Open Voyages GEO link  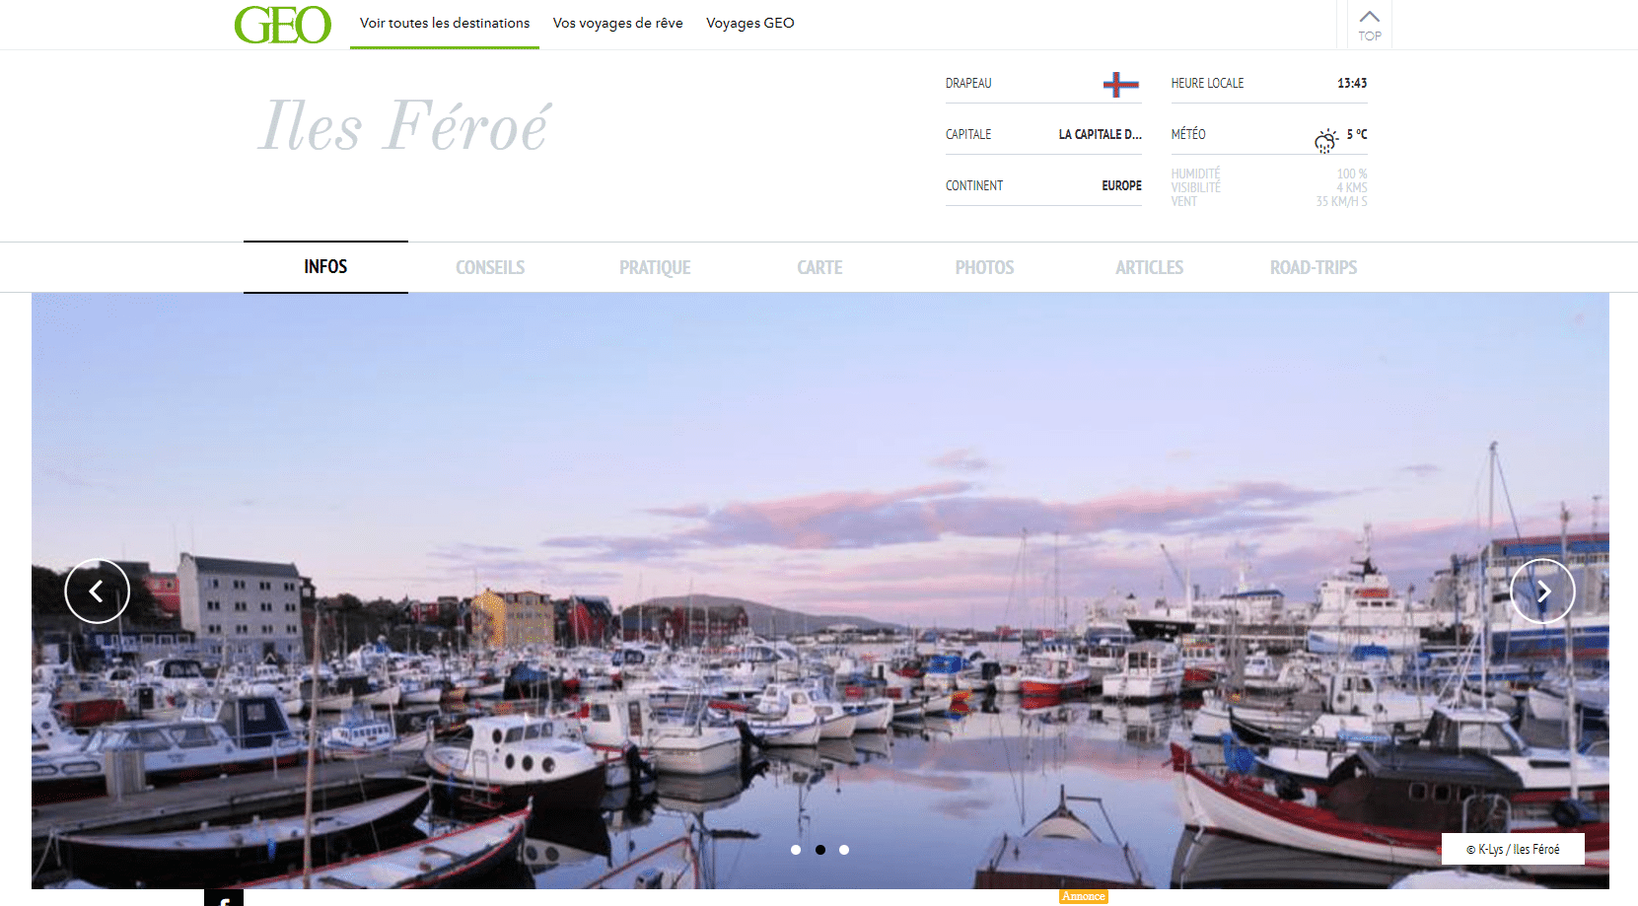(750, 23)
